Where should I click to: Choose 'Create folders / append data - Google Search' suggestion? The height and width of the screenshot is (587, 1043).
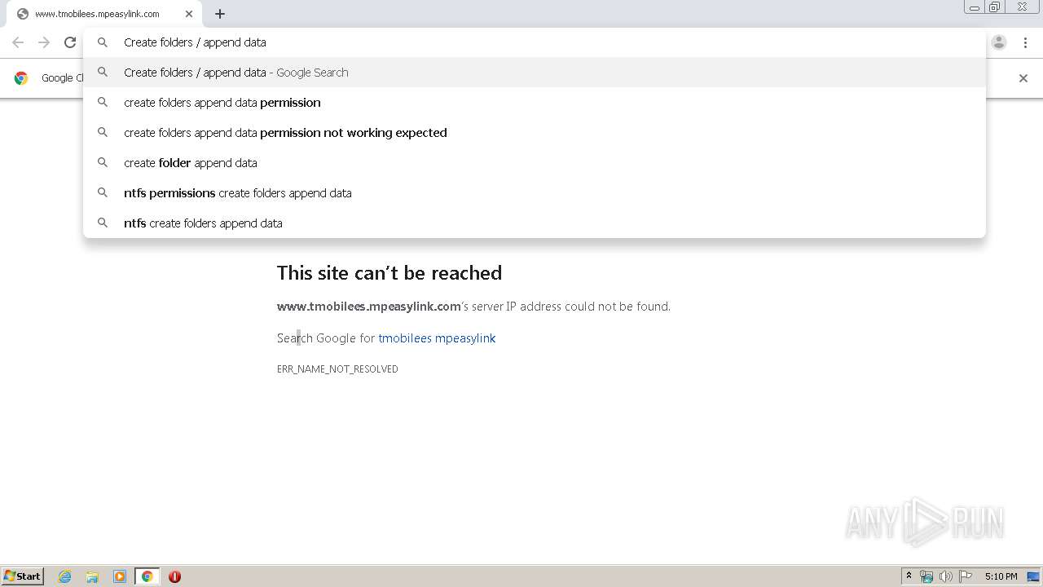coord(535,73)
